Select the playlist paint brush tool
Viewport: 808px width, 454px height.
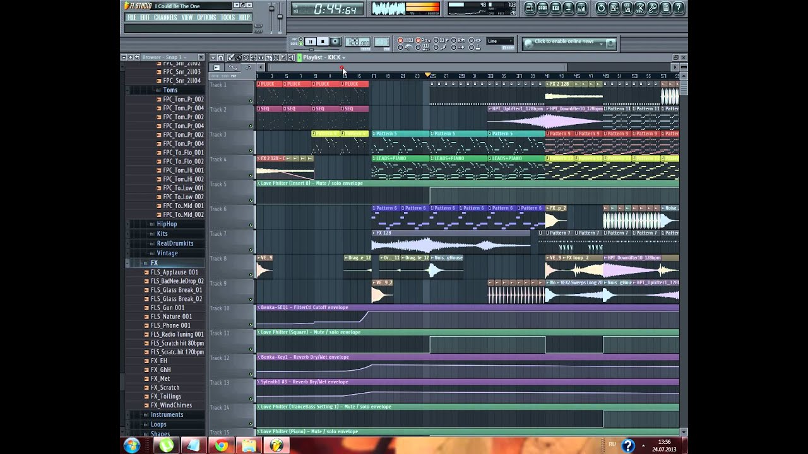(239, 57)
